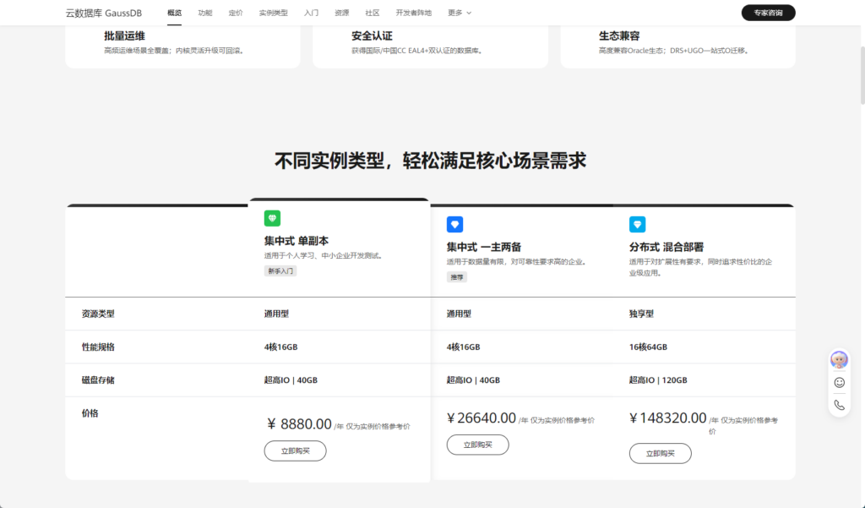Click the 不同实例类型 section heading
The height and width of the screenshot is (508, 865).
430,161
